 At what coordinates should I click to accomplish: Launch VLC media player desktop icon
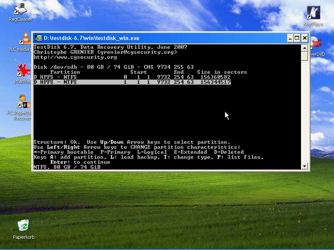click(x=20, y=42)
